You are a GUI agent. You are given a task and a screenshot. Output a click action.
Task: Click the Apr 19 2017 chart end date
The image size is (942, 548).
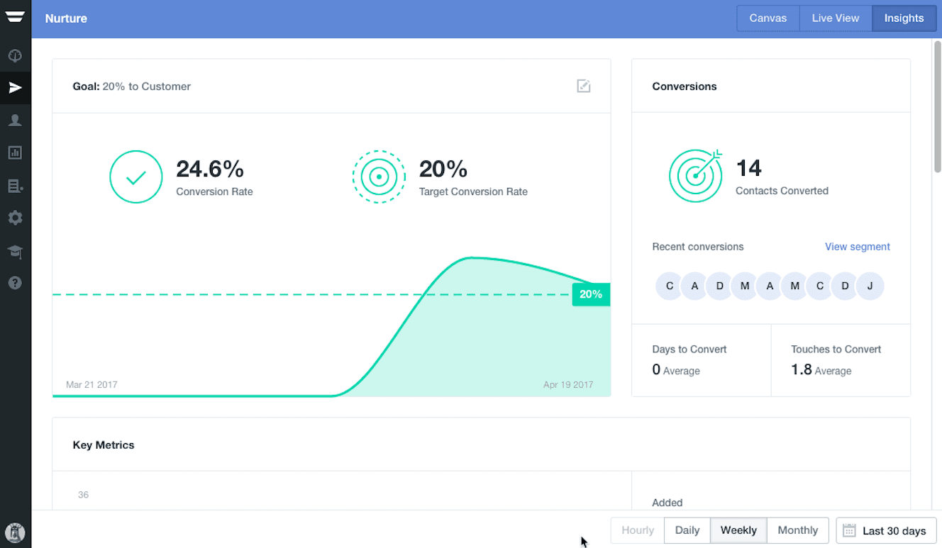click(568, 385)
